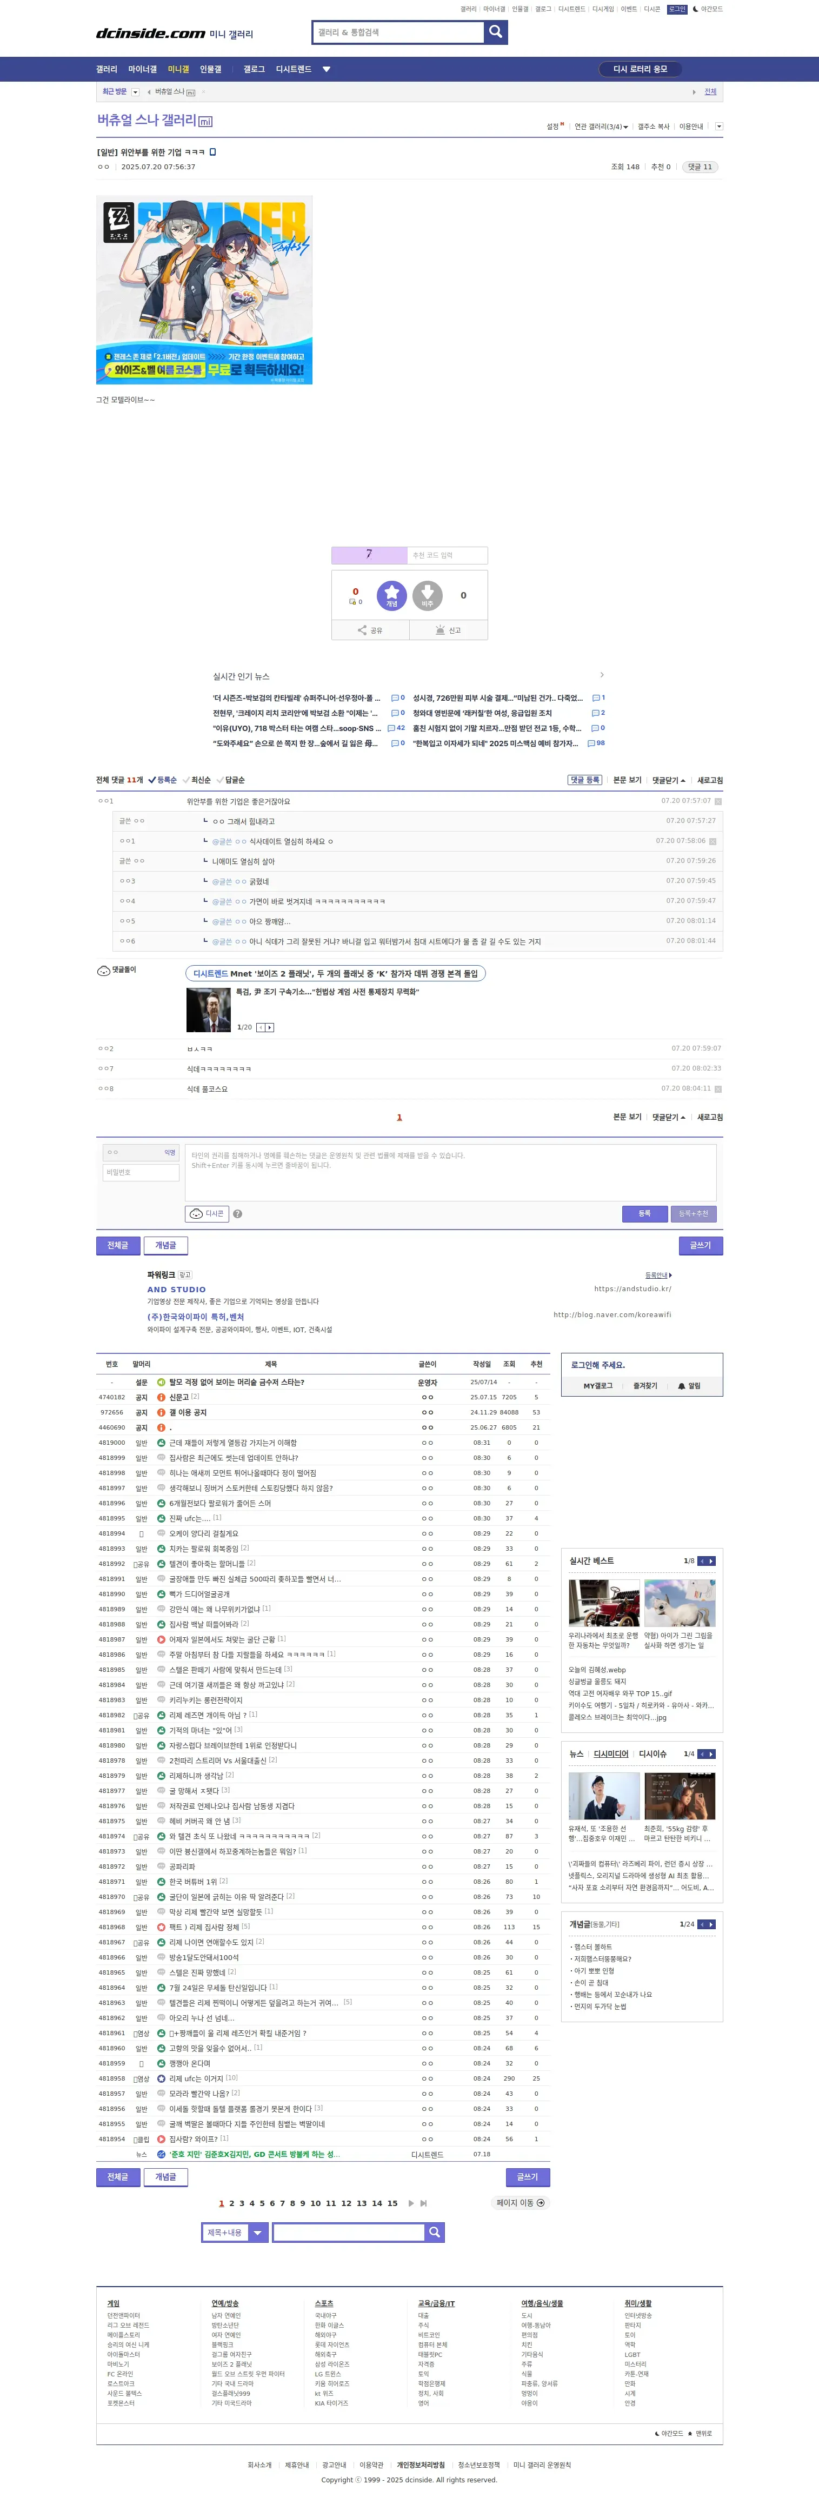Open the 갤러리 navigation tab
Image resolution: width=819 pixels, height=2511 pixels.
tap(106, 69)
